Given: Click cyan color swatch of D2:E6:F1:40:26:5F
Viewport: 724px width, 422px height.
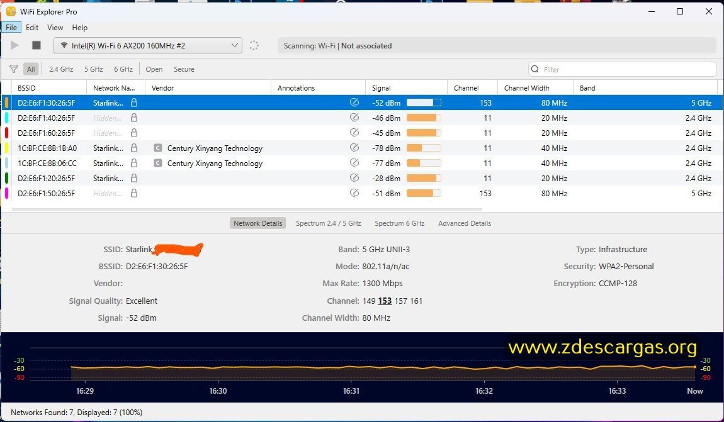Looking at the screenshot, I should [x=6, y=118].
